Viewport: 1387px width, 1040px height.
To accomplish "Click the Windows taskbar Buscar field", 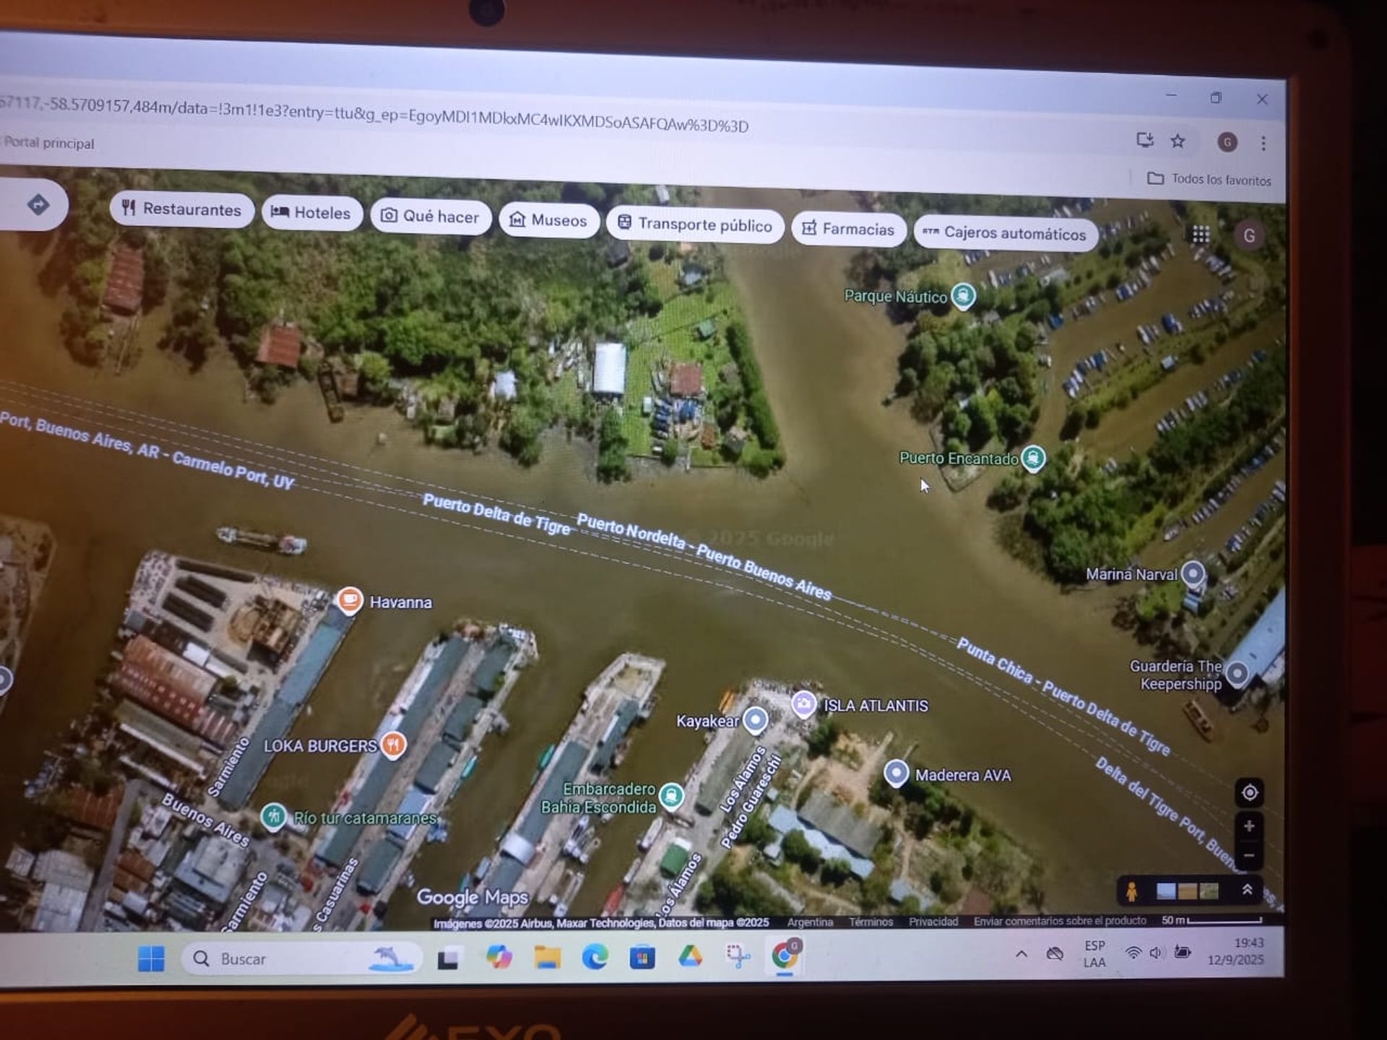I will (289, 959).
